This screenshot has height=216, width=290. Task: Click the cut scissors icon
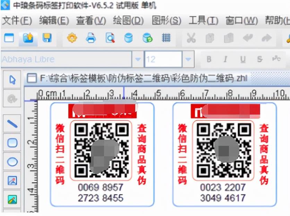point(191,38)
